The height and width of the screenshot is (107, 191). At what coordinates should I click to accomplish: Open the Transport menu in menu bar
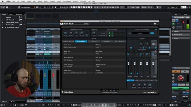pos(52,1)
